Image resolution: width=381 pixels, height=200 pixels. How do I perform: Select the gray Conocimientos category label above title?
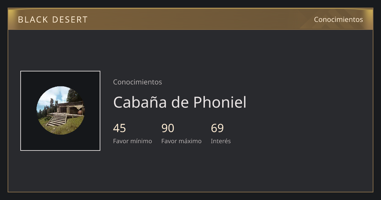pyautogui.click(x=137, y=82)
